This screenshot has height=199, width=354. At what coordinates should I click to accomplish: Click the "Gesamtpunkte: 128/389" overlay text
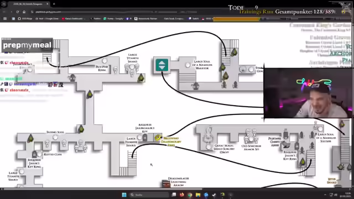pos(305,12)
